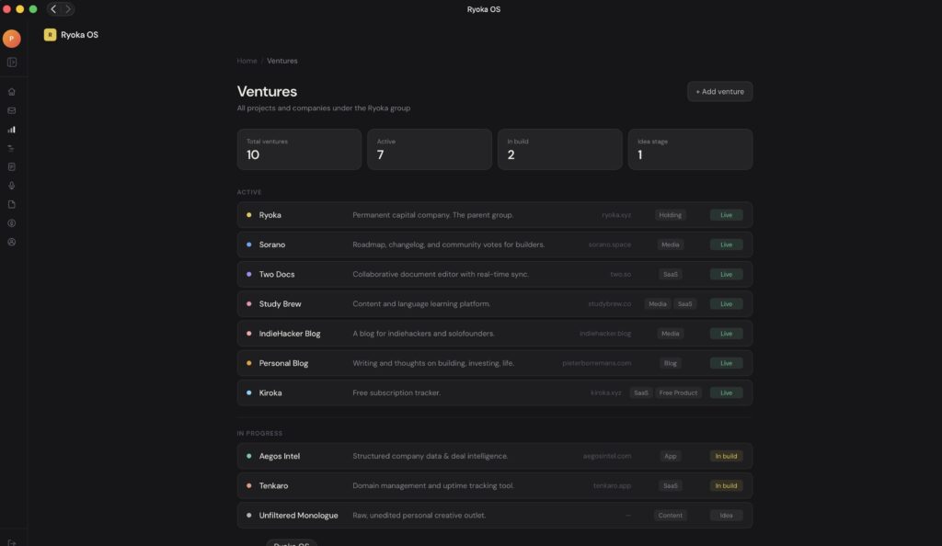This screenshot has height=546, width=942.
Task: Open the dollar coin finance sidebar icon
Action: coord(11,223)
